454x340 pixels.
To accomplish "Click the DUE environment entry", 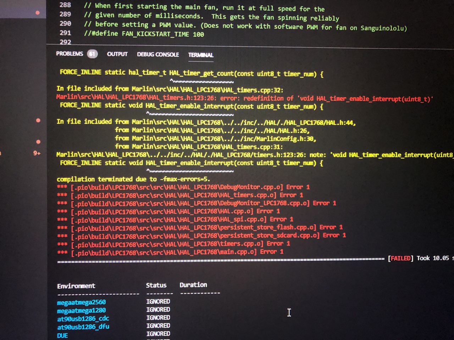I will 62,335.
